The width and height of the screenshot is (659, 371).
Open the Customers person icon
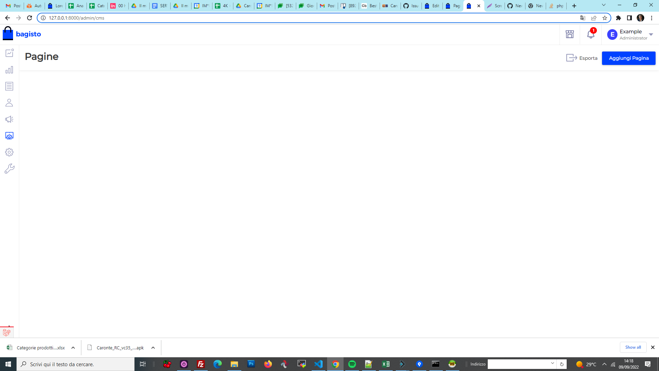coord(9,103)
